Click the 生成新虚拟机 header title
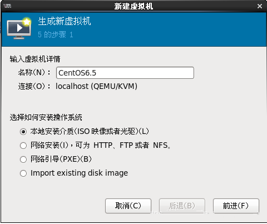The height and width of the screenshot is (224, 267). 65,21
